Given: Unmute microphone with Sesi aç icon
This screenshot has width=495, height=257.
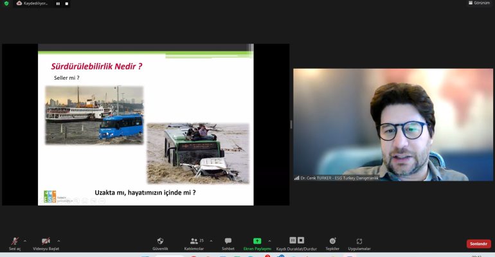Looking at the screenshot, I should (14, 242).
